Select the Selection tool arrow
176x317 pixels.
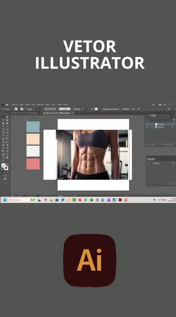coord(3,117)
